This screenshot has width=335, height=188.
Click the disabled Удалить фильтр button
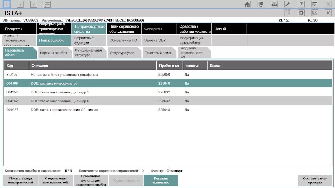click(126, 180)
